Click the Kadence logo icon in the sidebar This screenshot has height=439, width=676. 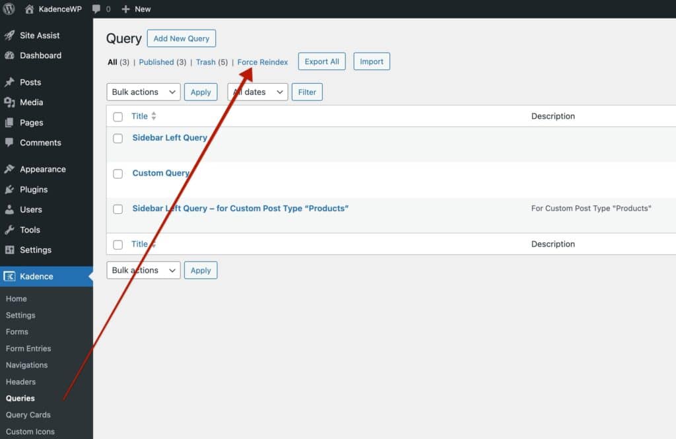(9, 276)
